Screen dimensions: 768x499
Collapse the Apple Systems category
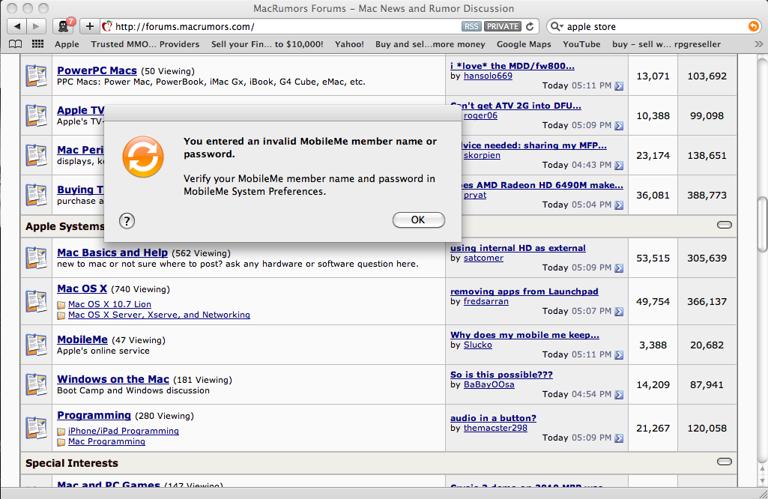click(724, 225)
